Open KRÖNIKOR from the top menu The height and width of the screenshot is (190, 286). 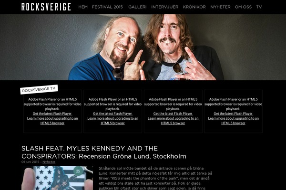pyautogui.click(x=194, y=7)
